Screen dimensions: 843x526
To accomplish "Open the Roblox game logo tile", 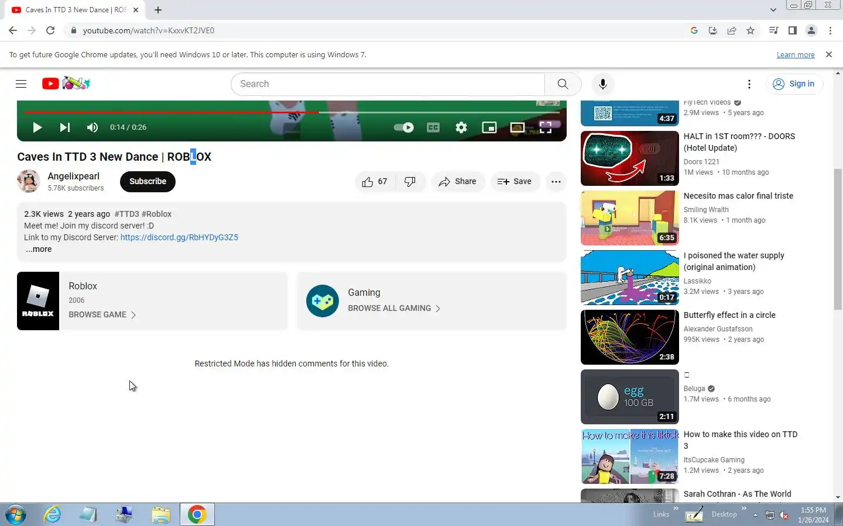I will (x=38, y=301).
